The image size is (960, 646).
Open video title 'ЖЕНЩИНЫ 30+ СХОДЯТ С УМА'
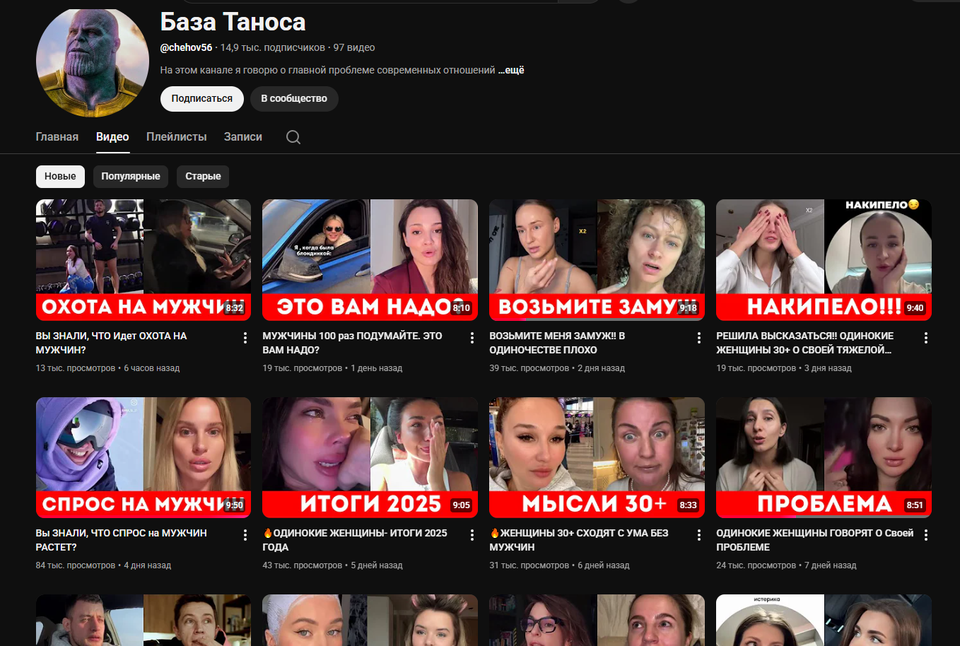pos(579,540)
